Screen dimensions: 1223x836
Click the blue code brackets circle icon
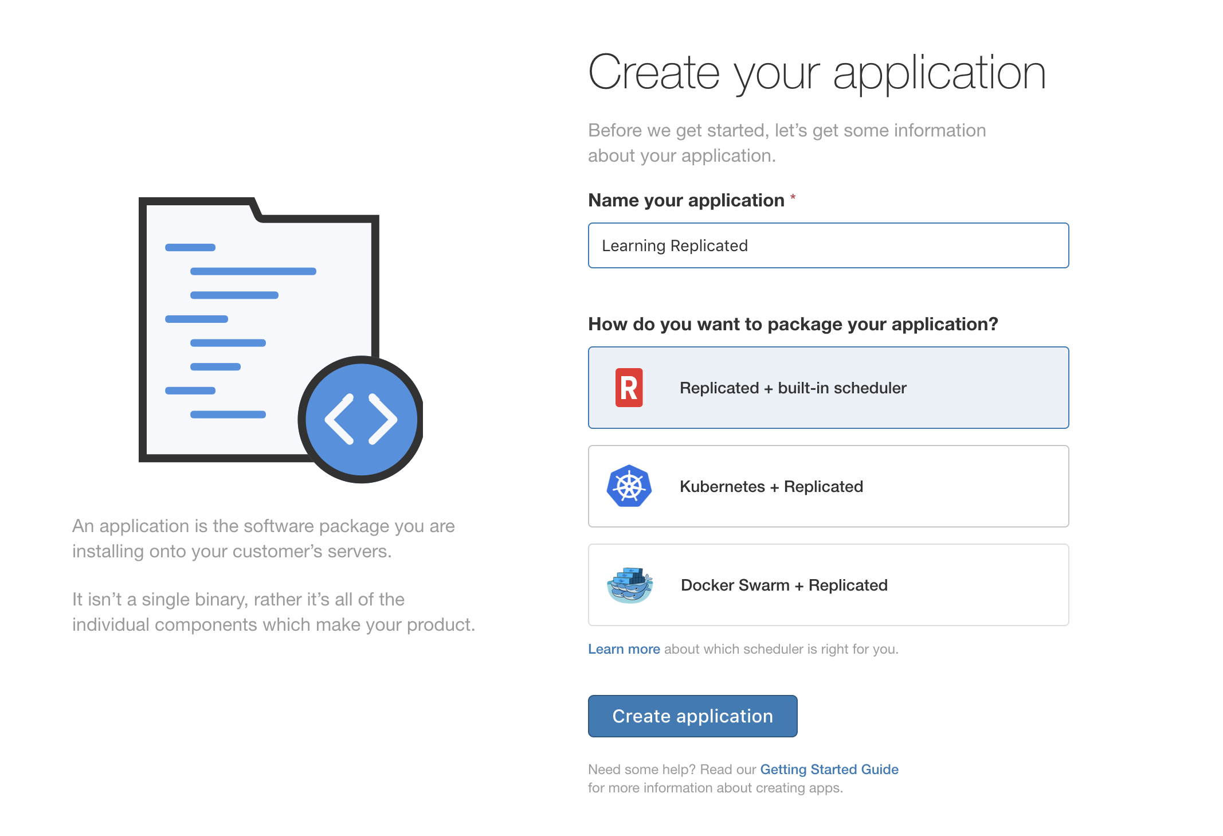point(361,420)
